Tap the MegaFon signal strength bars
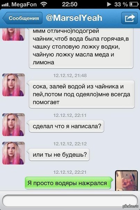Screen dimensions: 140x210 pos(6,5)
